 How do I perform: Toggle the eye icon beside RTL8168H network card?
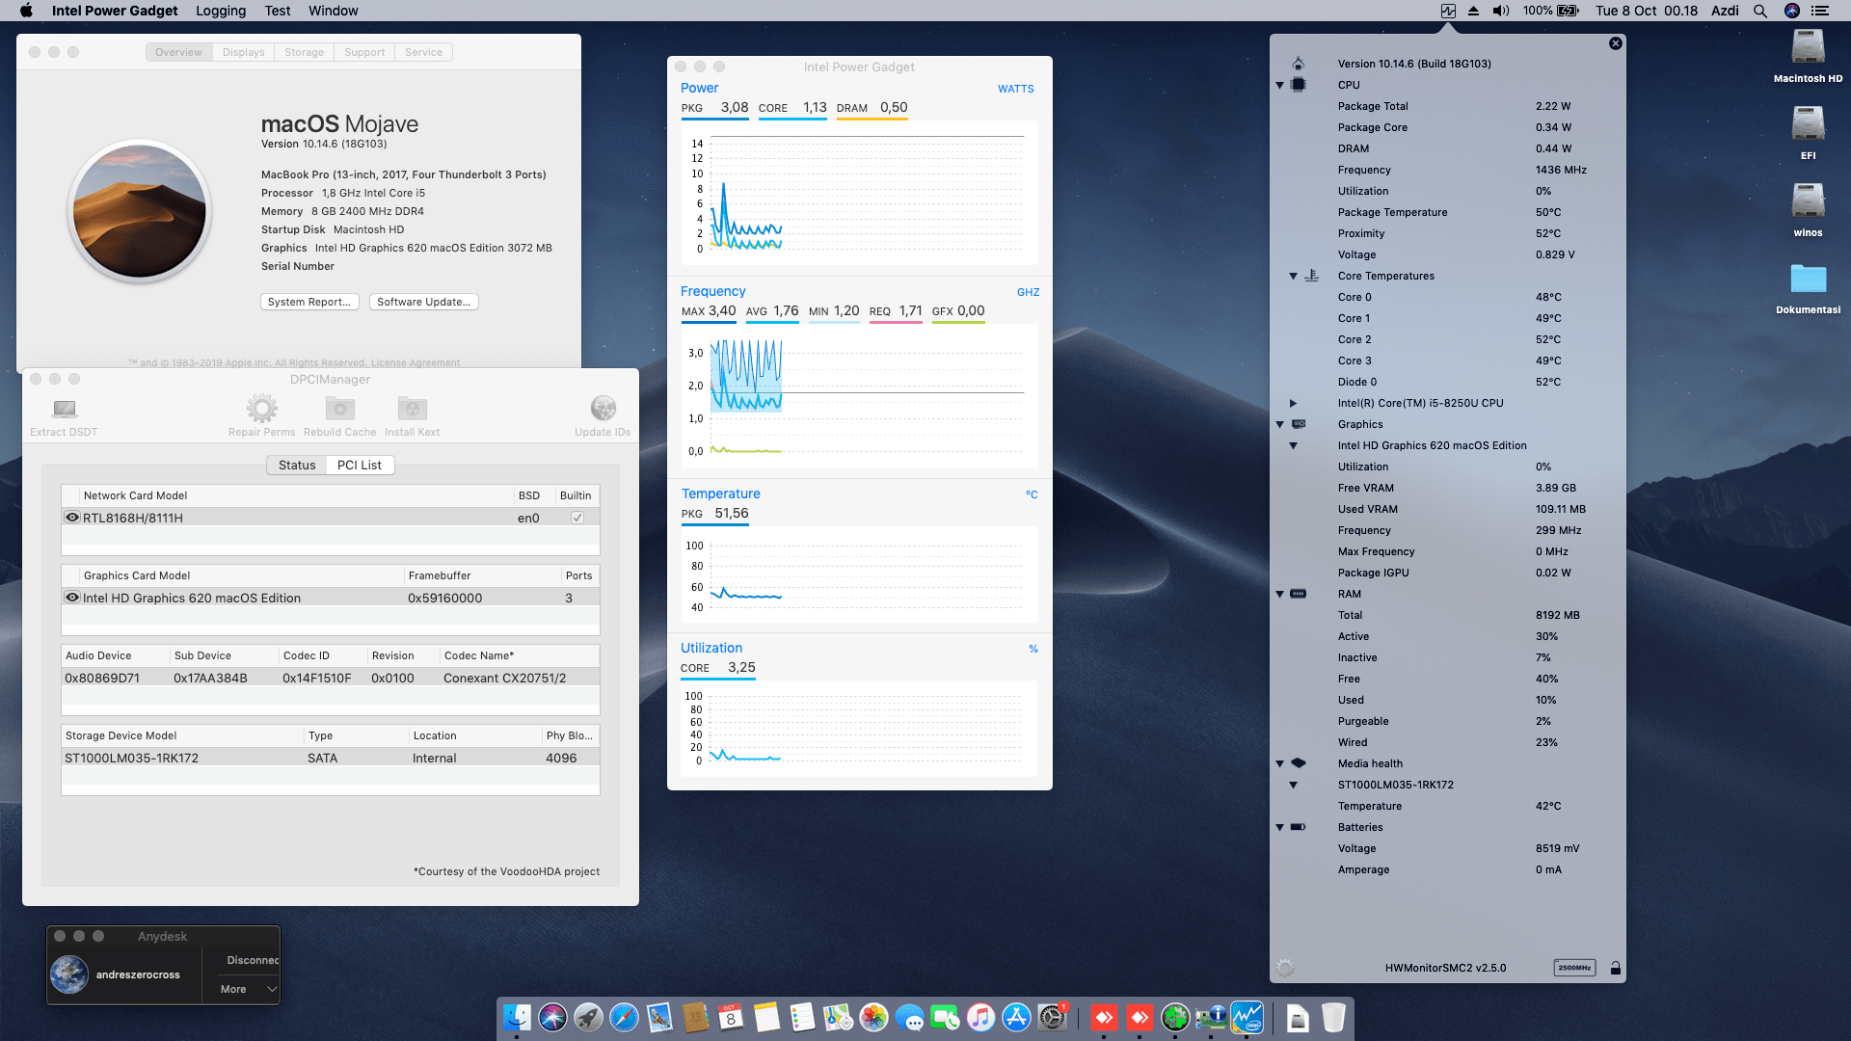tap(72, 517)
